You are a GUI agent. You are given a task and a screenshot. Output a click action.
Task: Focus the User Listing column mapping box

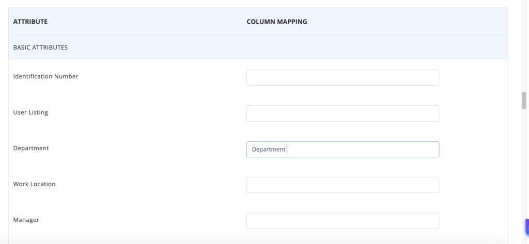[x=343, y=113]
